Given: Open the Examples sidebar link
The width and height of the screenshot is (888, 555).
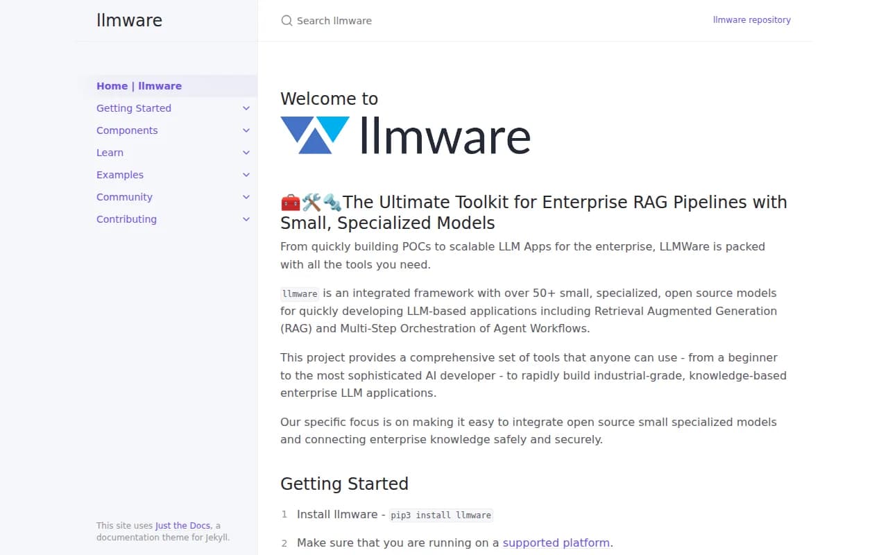Looking at the screenshot, I should tap(120, 175).
